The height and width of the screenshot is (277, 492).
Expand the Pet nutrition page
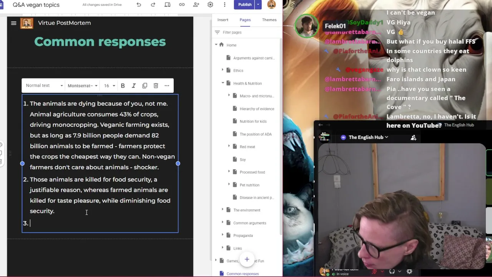pos(229,185)
